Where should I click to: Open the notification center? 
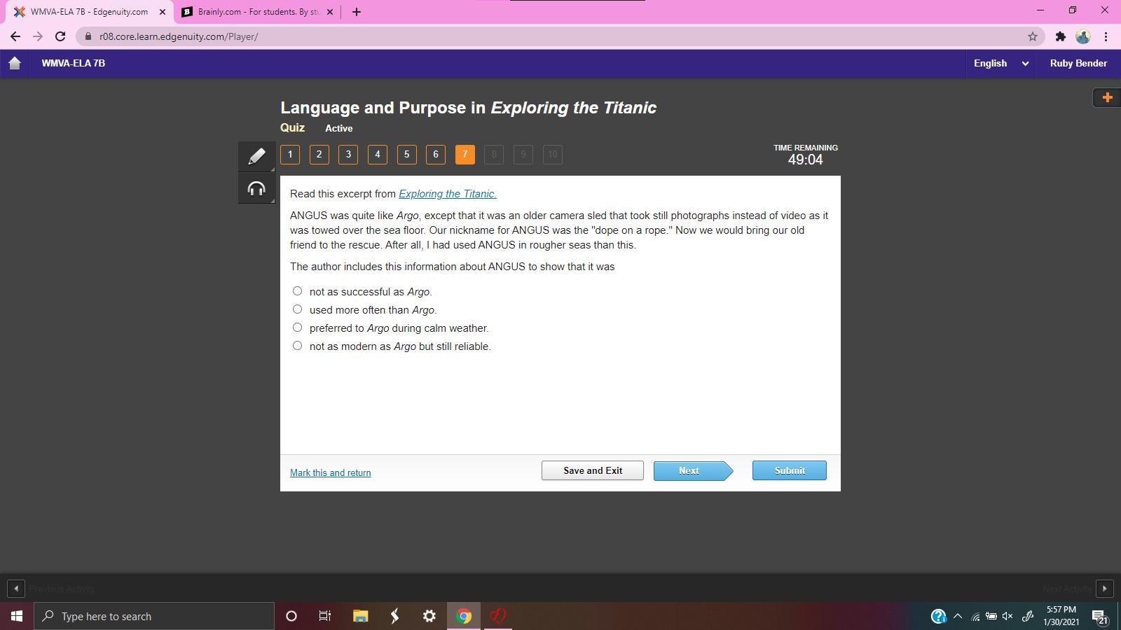click(x=1099, y=616)
